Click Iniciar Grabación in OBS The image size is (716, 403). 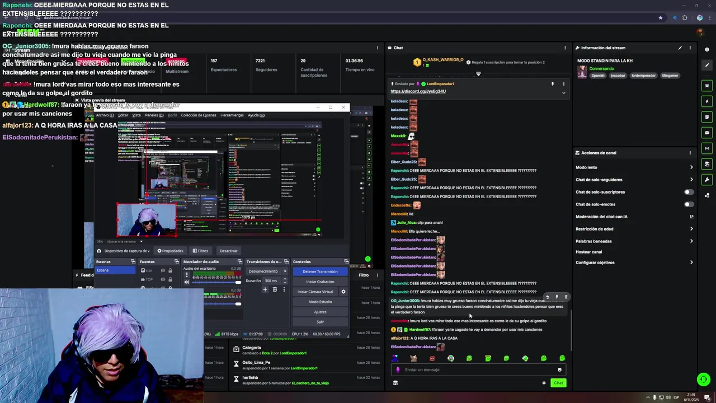pos(320,282)
